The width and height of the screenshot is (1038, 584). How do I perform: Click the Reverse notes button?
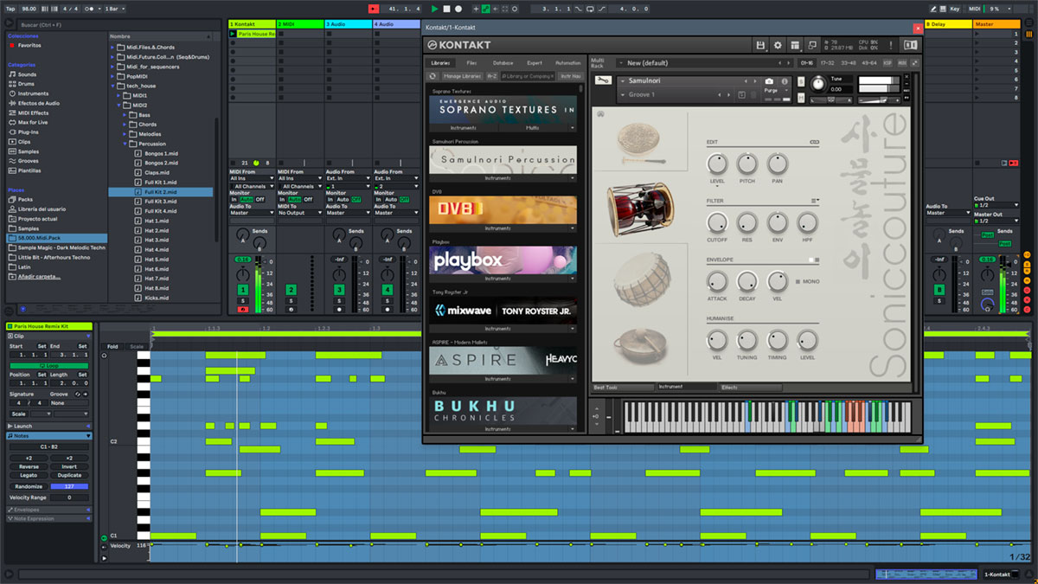[x=29, y=466]
